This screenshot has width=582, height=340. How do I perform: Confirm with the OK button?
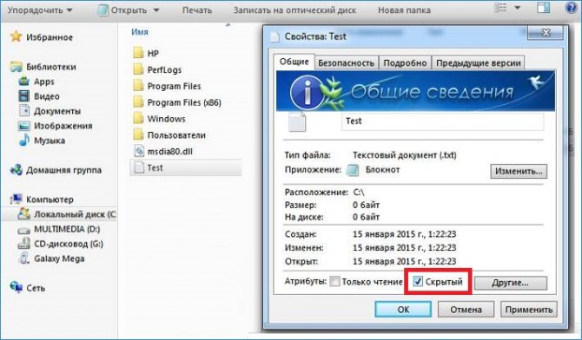pyautogui.click(x=403, y=310)
